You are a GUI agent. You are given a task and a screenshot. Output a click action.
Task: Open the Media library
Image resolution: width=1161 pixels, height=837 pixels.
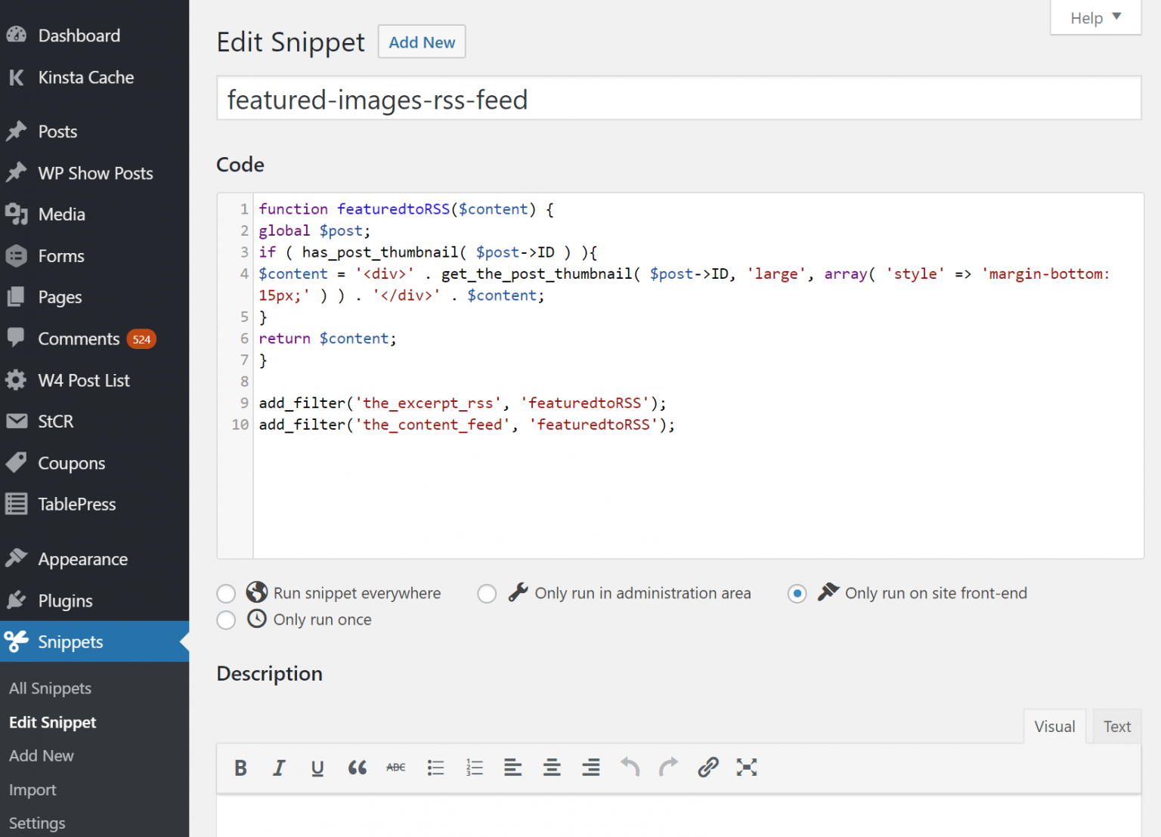click(x=60, y=214)
